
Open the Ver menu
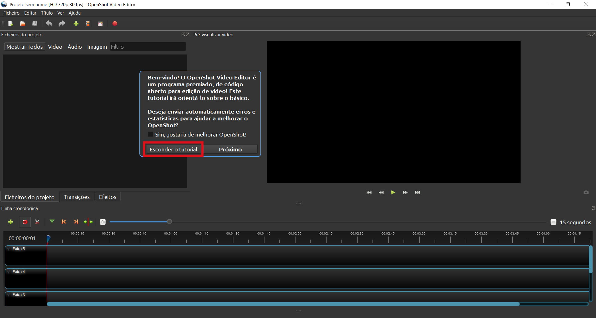click(61, 13)
